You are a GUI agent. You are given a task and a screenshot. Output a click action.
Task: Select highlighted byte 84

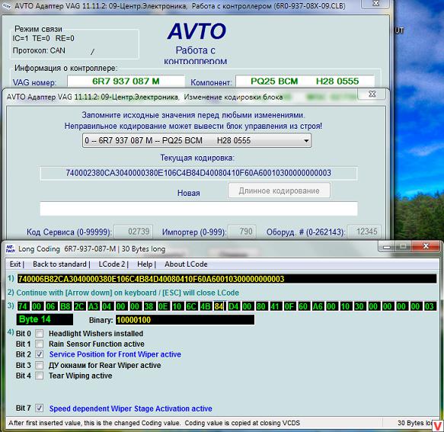(219, 306)
